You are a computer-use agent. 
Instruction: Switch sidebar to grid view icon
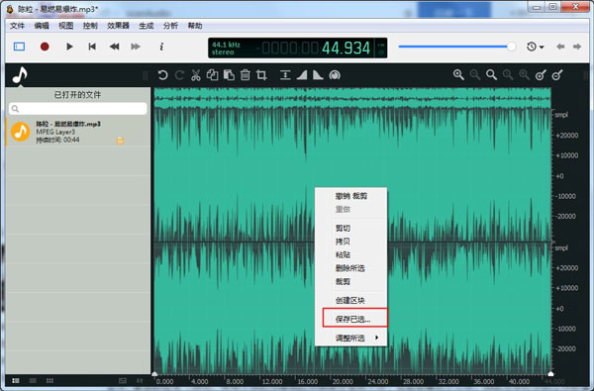pyautogui.click(x=49, y=380)
